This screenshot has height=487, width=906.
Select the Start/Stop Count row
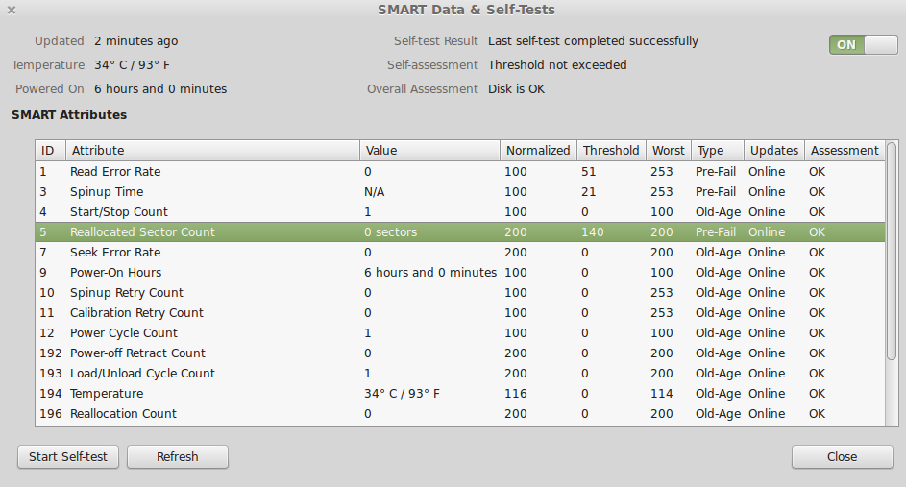tap(460, 212)
